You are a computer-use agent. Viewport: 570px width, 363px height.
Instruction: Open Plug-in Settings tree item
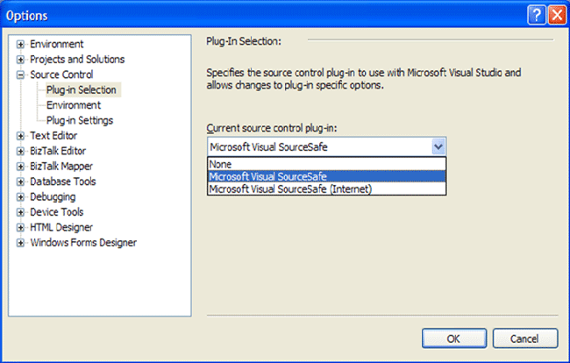pos(80,120)
